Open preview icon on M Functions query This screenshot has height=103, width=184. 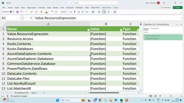click(x=181, y=36)
